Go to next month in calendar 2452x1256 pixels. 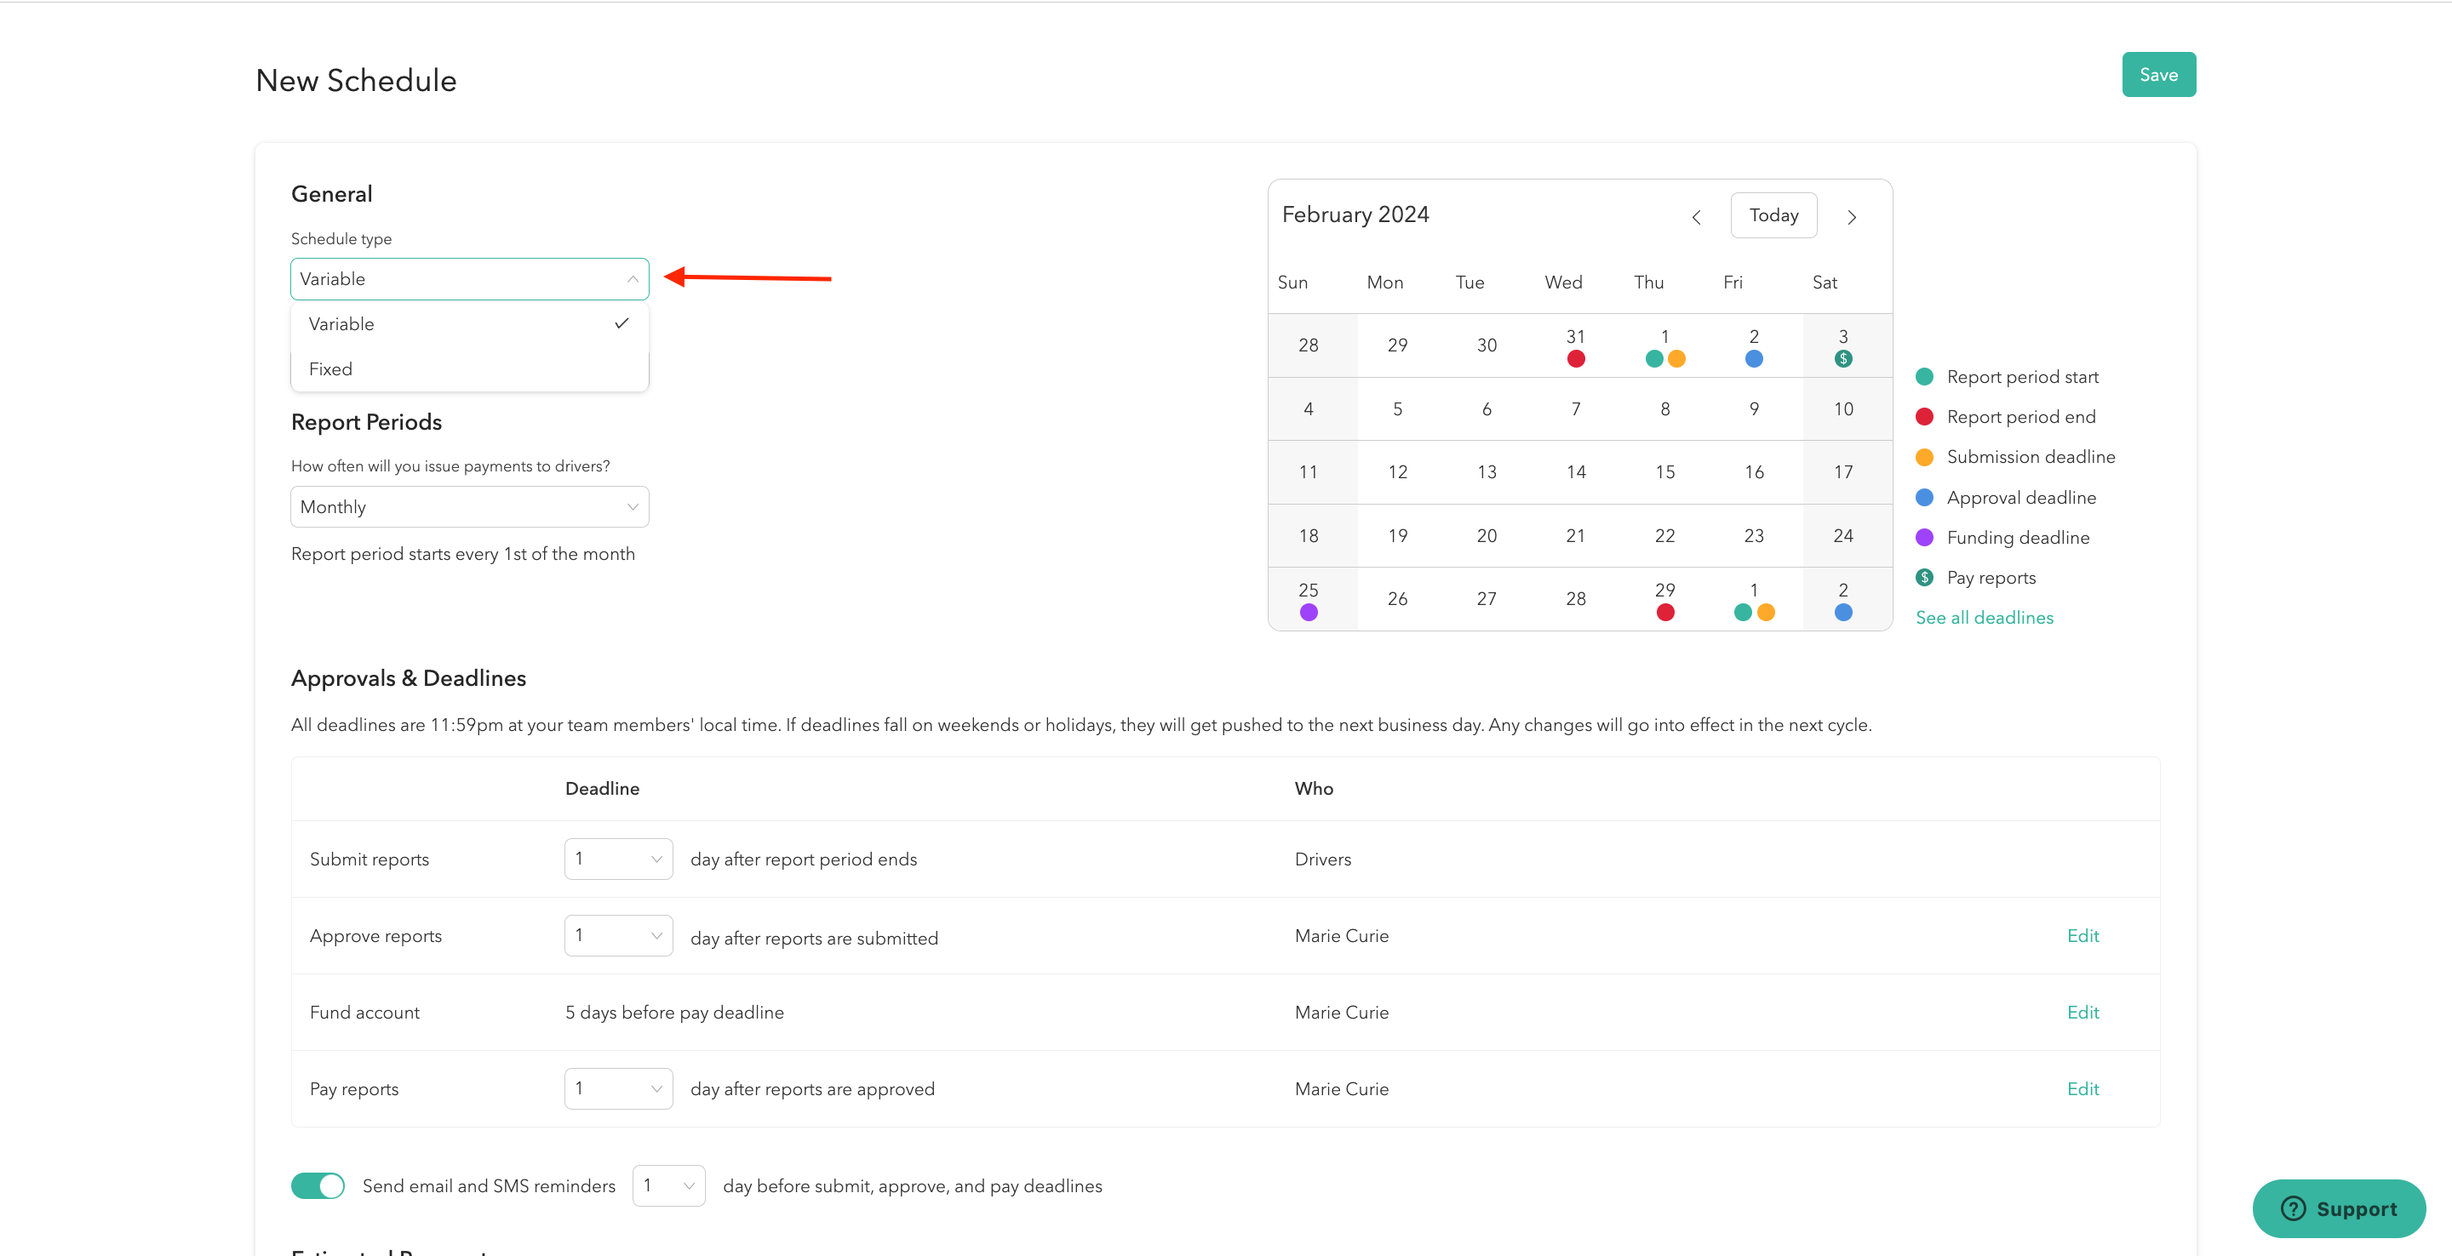1852,217
